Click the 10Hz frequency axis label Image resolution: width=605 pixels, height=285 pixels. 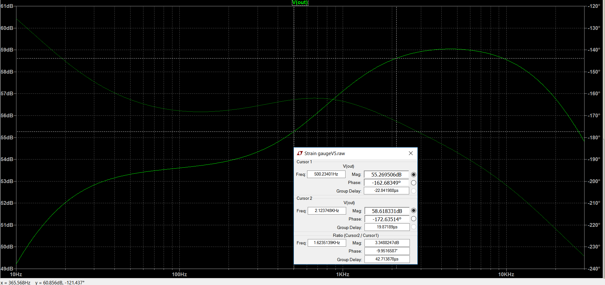point(16,274)
